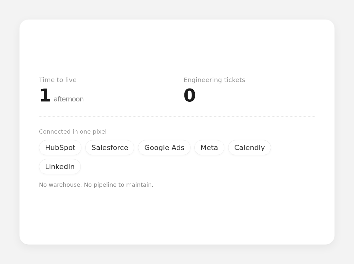Click the "No warehouse." sentence
The height and width of the screenshot is (264, 354).
coord(61,185)
